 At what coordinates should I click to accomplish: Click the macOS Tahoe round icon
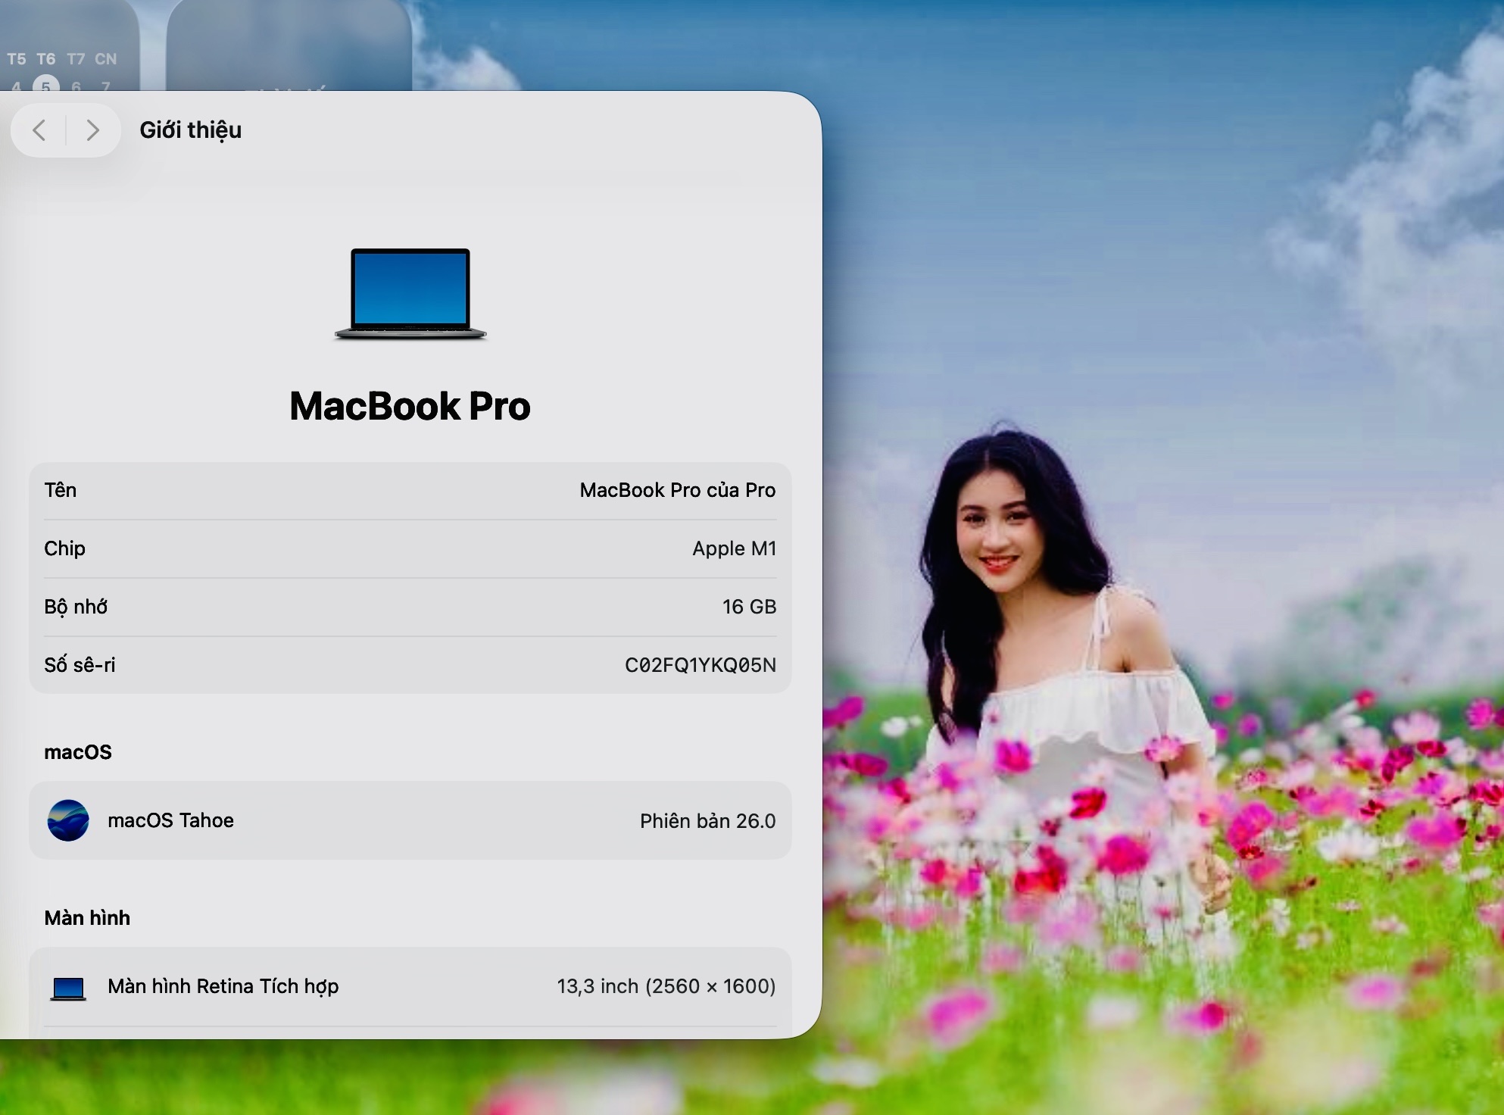coord(68,820)
